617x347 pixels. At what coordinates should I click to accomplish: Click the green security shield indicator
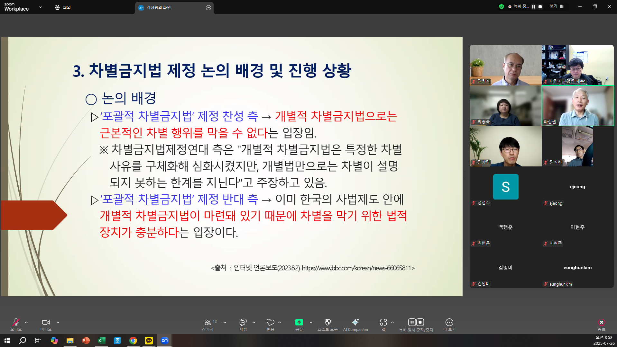[501, 6]
